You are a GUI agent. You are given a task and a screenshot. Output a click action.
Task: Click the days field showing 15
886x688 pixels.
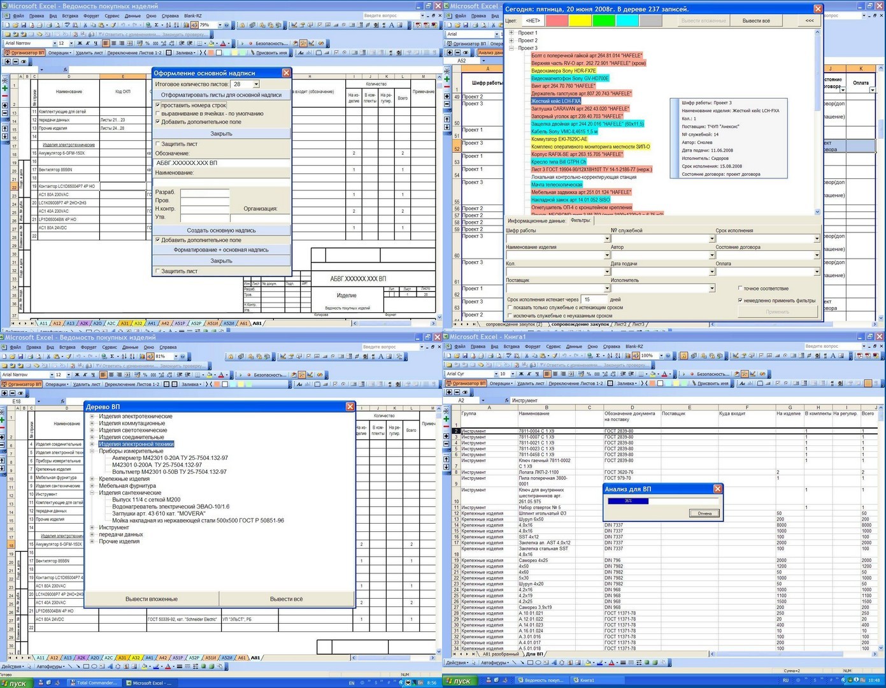(x=594, y=299)
